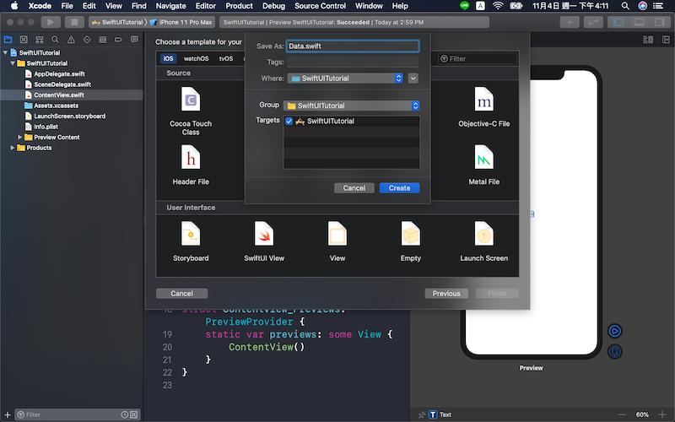Click the Stop button in toolbar
This screenshot has width=675, height=422.
click(x=74, y=22)
